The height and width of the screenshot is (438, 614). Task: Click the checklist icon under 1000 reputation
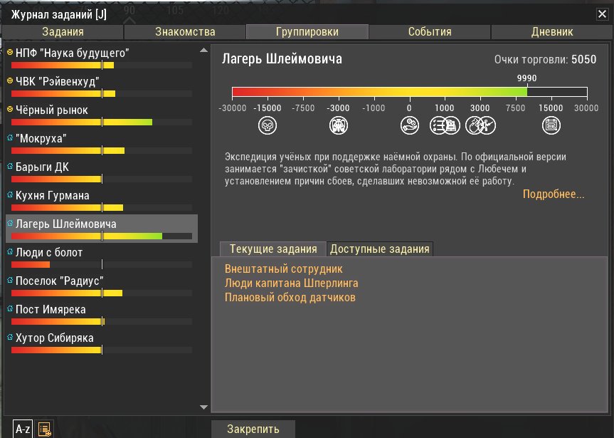pos(443,126)
